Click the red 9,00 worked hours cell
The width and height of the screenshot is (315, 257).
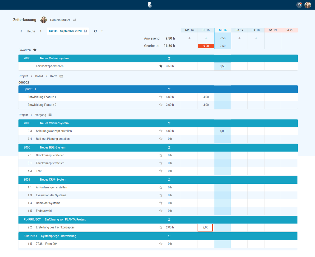pos(206,46)
